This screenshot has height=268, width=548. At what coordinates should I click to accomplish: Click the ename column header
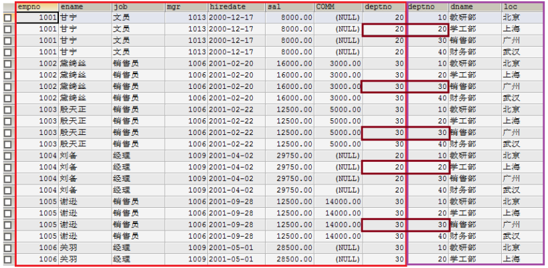(85, 7)
